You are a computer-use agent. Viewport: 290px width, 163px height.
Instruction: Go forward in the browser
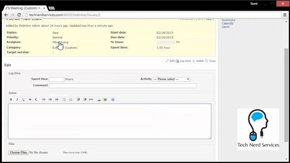[x=12, y=15]
